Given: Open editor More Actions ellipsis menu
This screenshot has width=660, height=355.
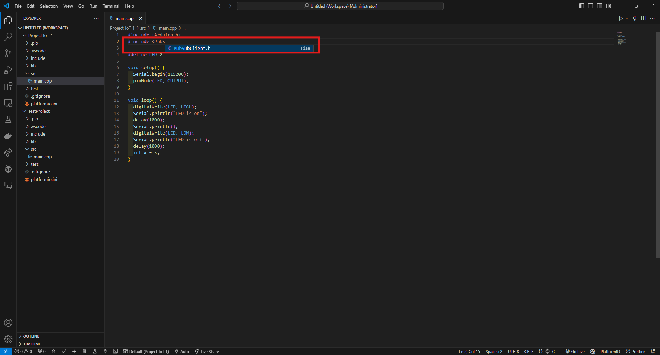Looking at the screenshot, I should click(652, 18).
